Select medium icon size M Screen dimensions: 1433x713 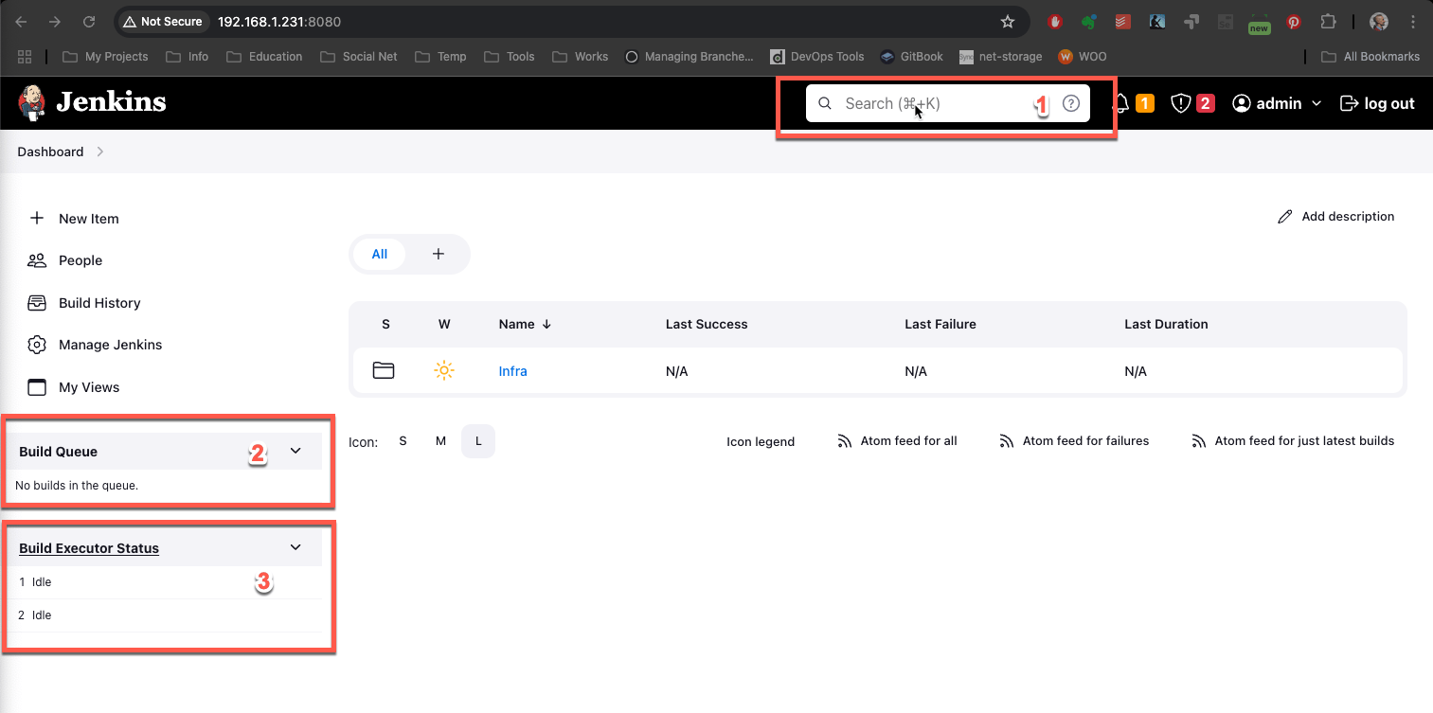click(440, 441)
